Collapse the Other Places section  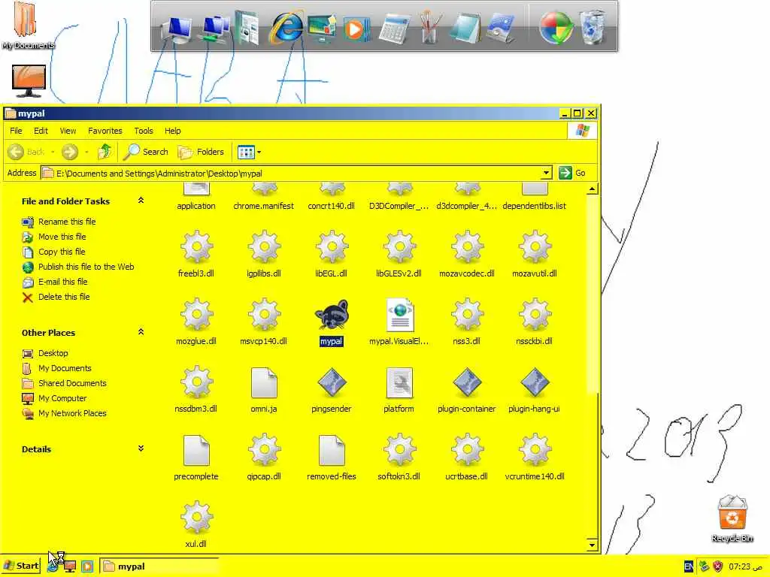click(141, 332)
